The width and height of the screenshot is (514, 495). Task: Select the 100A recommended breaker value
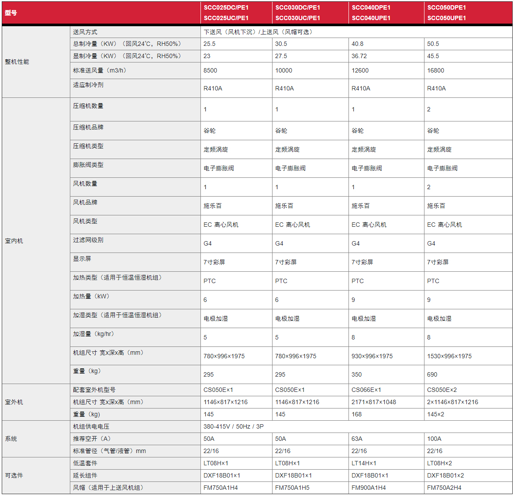click(434, 439)
